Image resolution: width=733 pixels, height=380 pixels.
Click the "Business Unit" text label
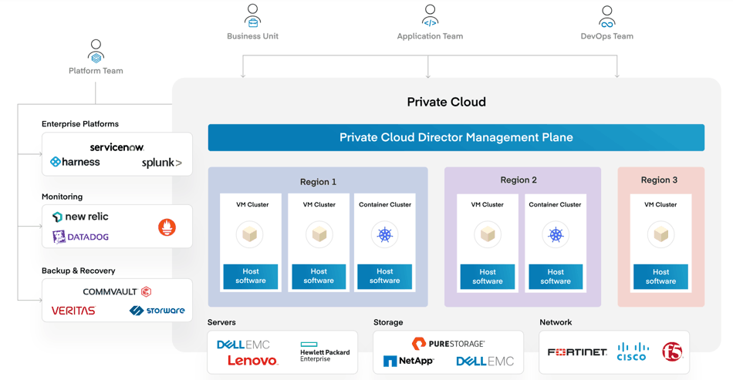point(252,36)
